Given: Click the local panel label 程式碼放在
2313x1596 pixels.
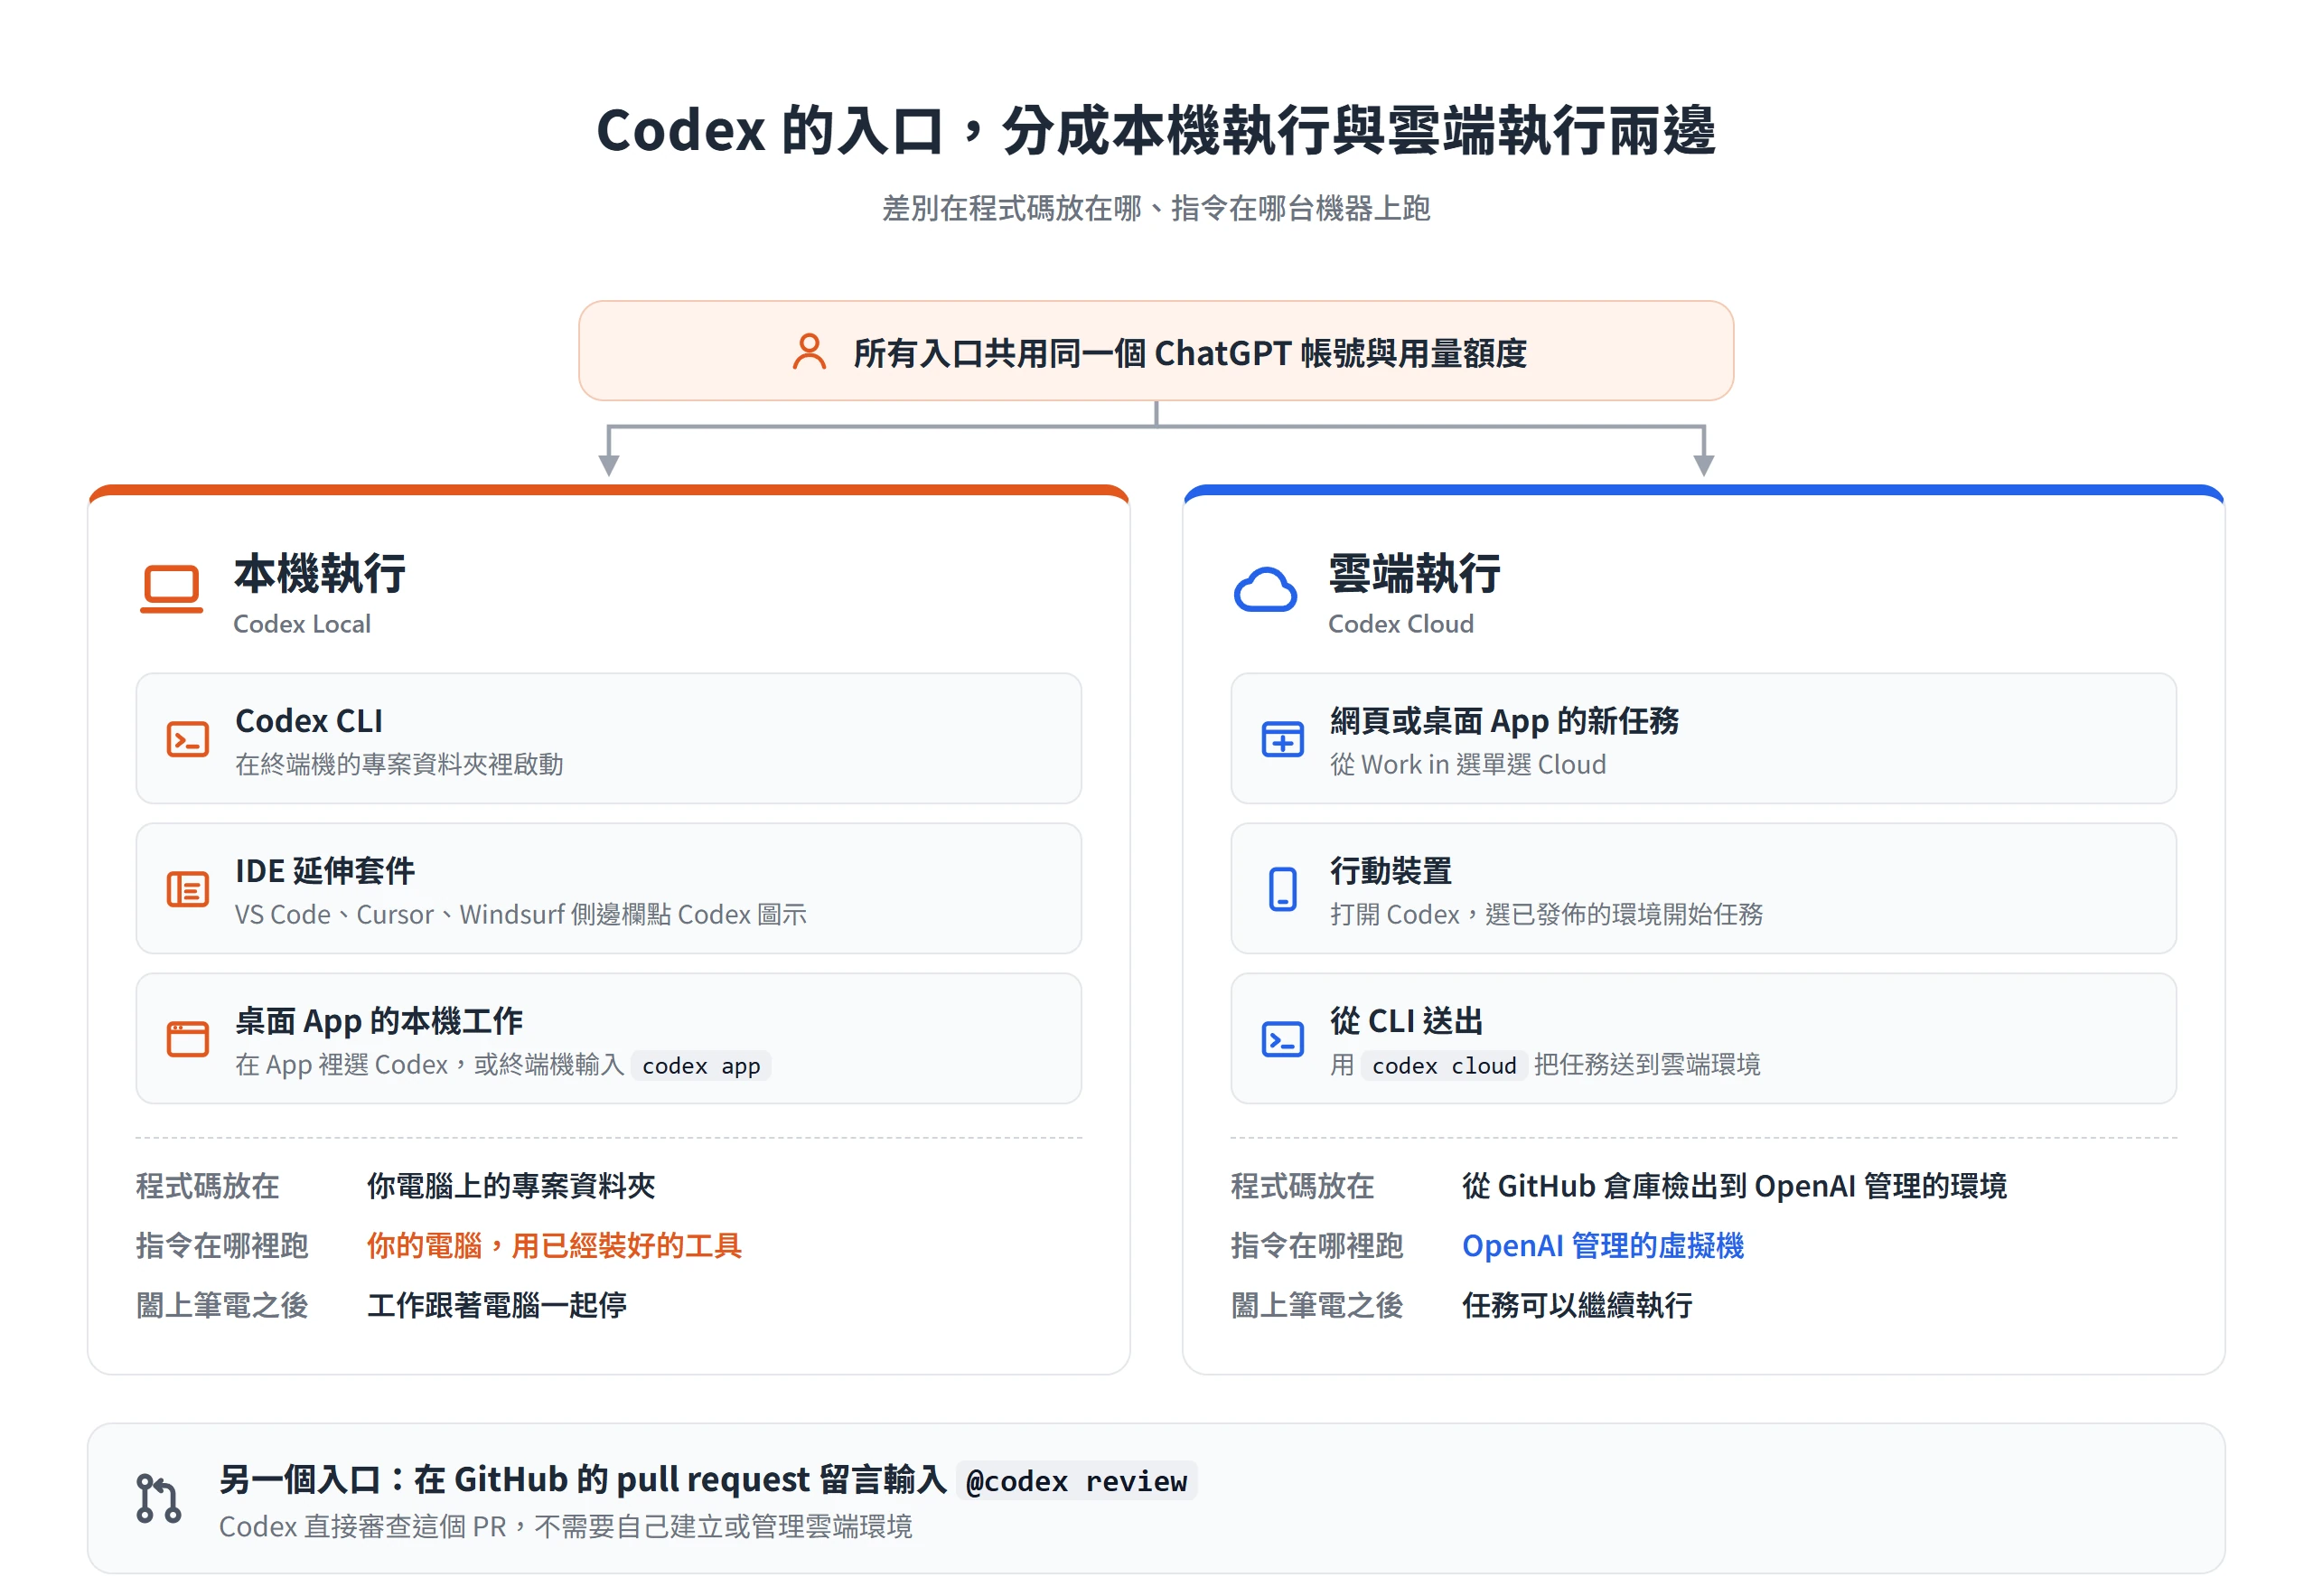Looking at the screenshot, I should tap(207, 1186).
